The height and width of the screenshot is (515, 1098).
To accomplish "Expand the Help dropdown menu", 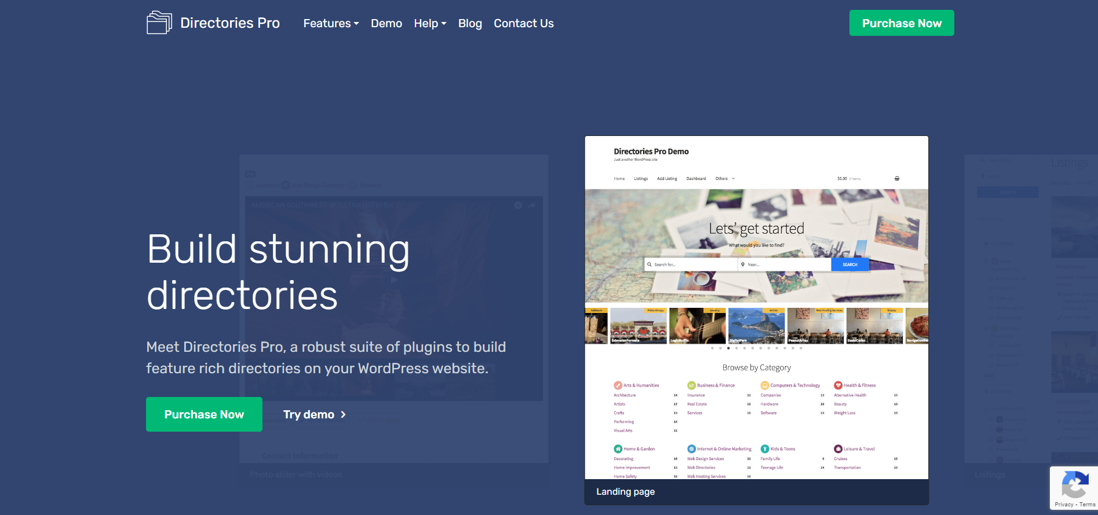I will click(x=430, y=23).
